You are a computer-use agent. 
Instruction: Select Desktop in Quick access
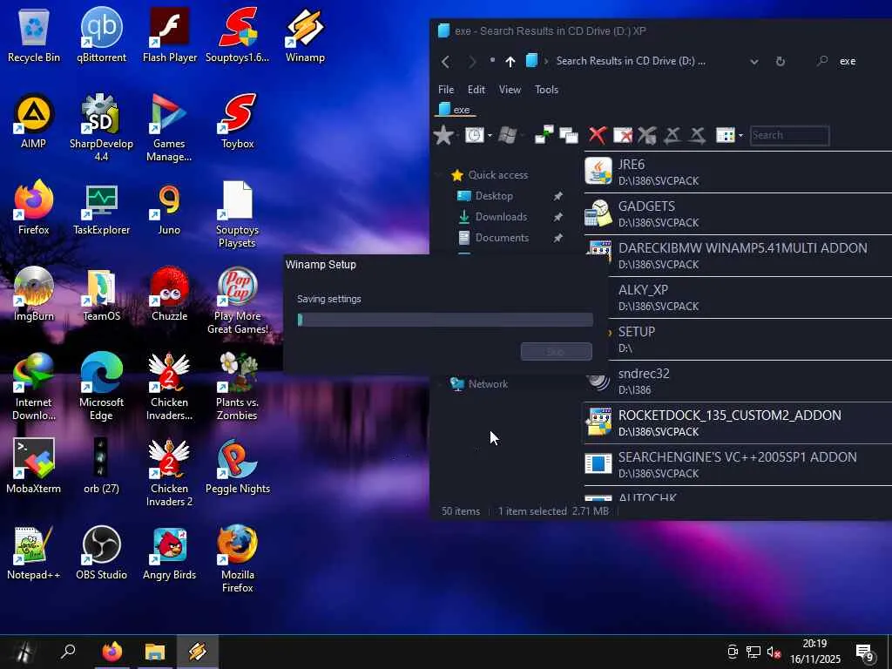tap(494, 196)
